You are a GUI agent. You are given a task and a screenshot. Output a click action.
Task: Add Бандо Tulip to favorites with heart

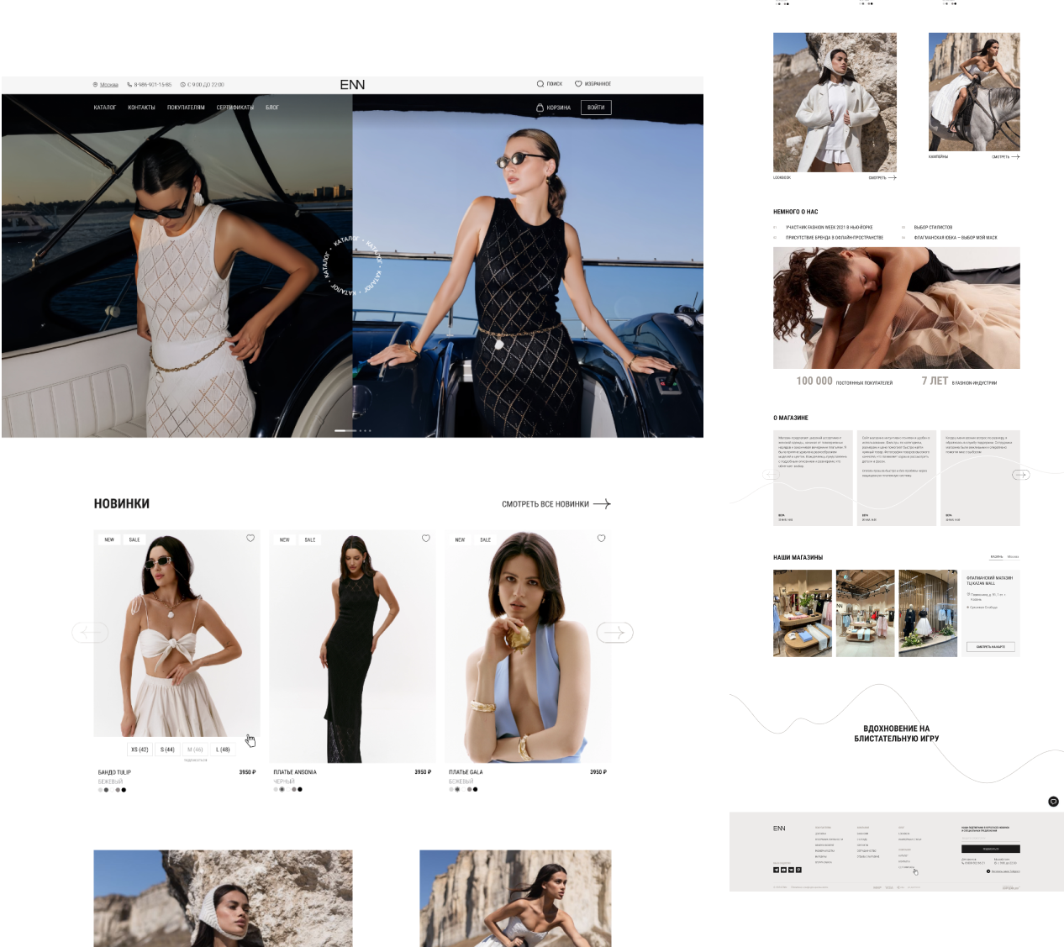click(x=250, y=539)
